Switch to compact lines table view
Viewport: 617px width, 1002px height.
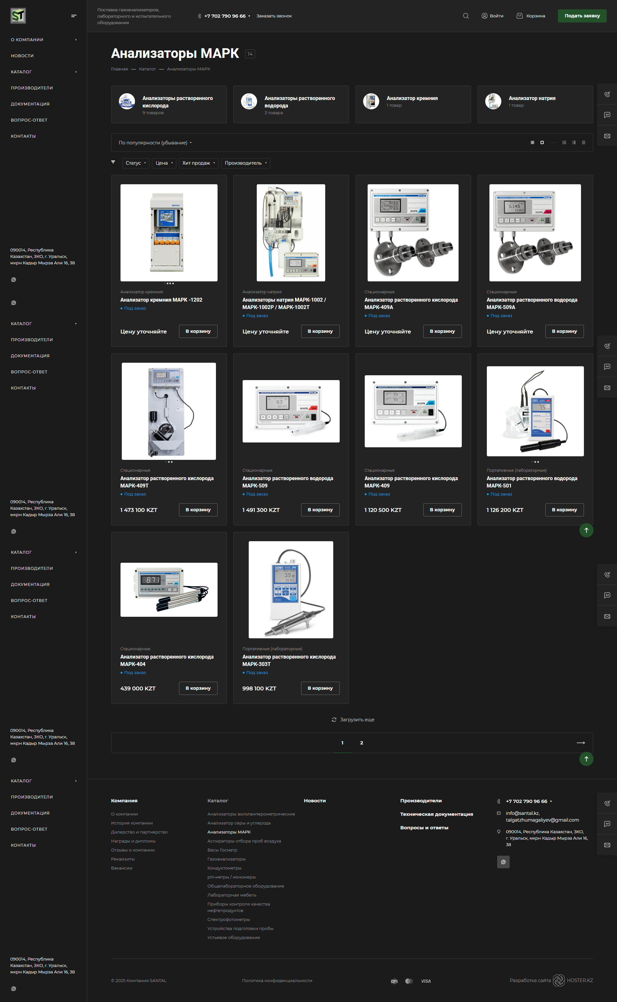click(x=584, y=142)
